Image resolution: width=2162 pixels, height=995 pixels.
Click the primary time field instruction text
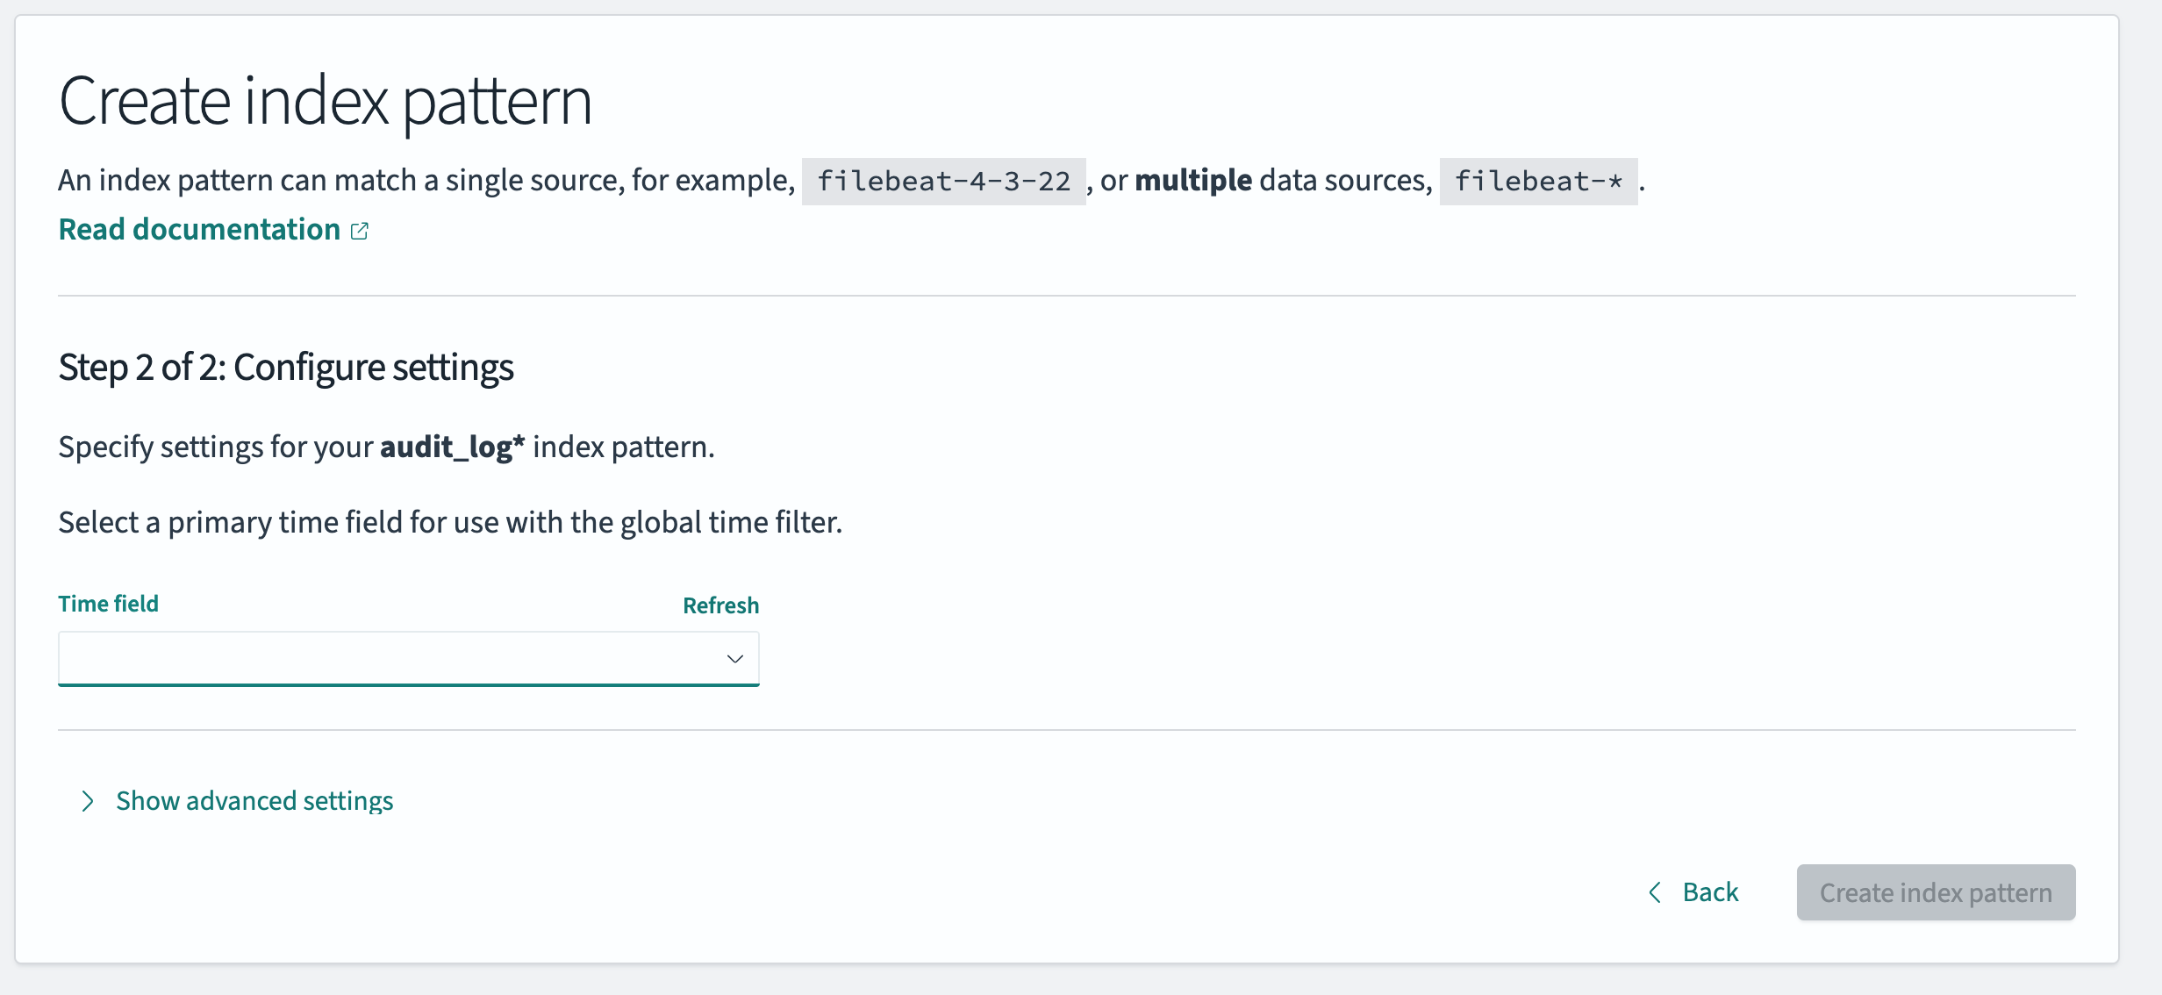click(x=449, y=523)
